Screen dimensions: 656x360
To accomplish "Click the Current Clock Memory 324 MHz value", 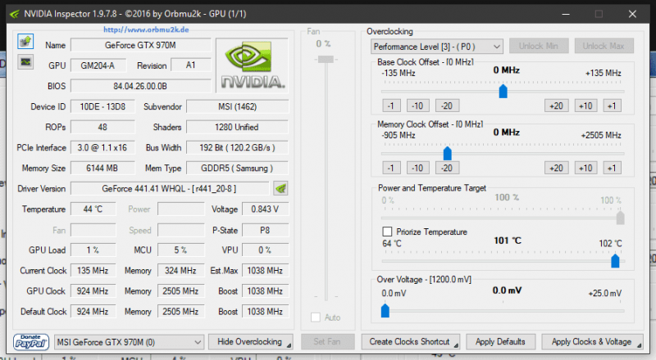I will click(180, 271).
